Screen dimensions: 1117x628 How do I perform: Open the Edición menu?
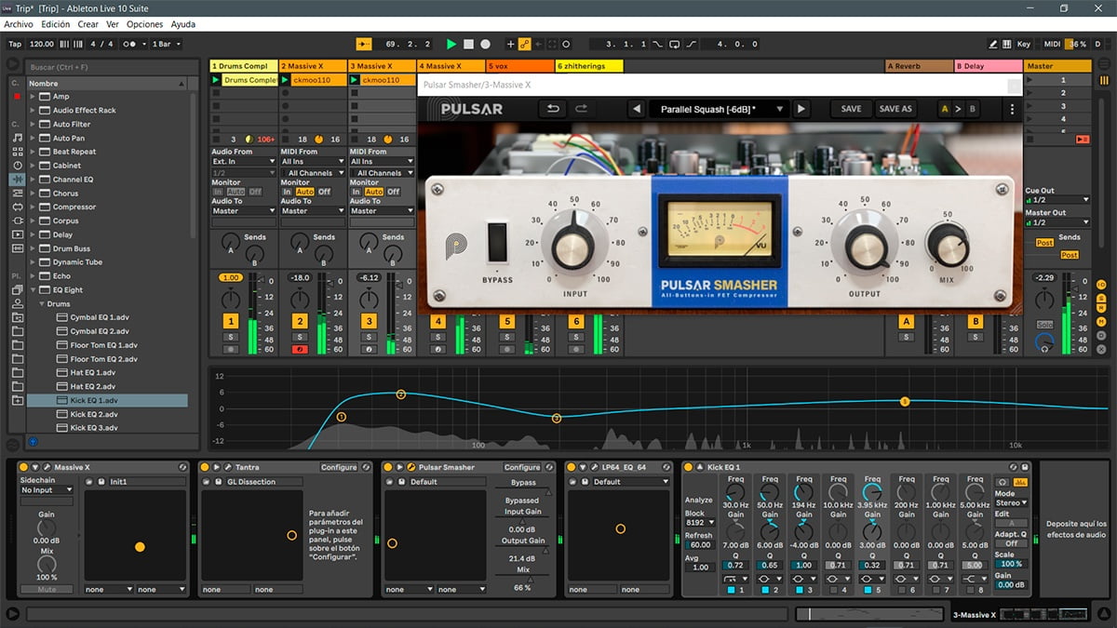tap(56, 24)
